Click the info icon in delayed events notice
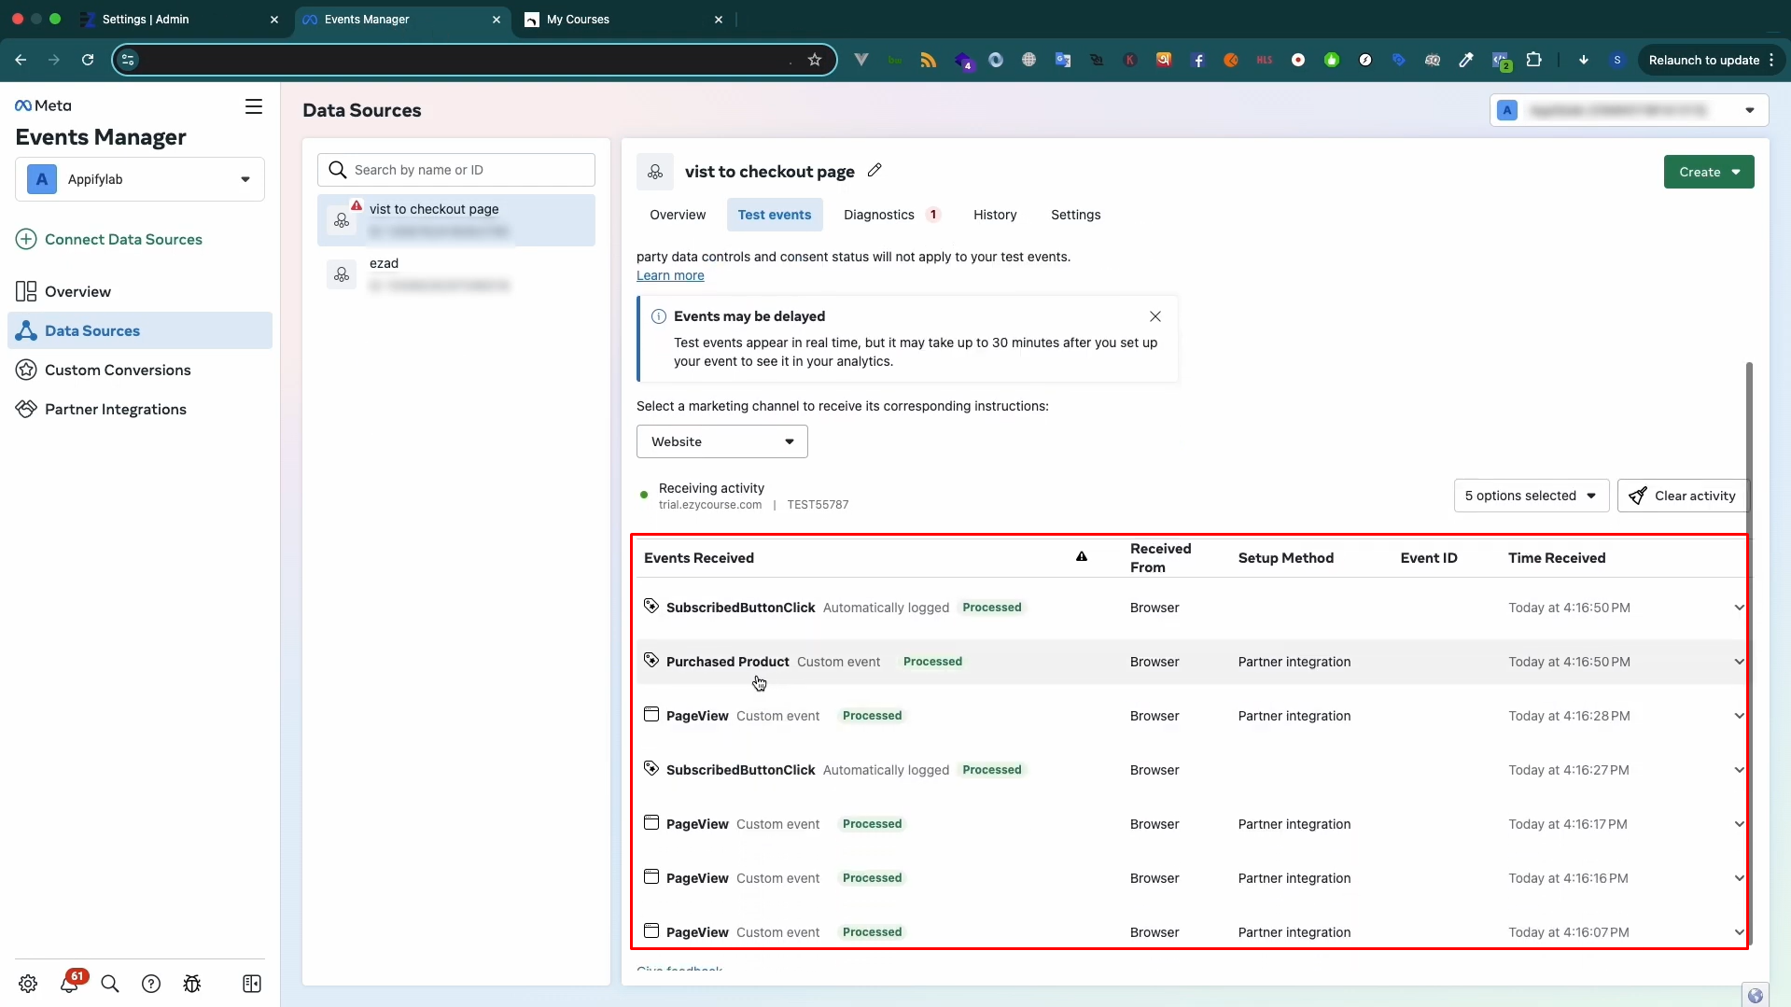 click(x=659, y=316)
